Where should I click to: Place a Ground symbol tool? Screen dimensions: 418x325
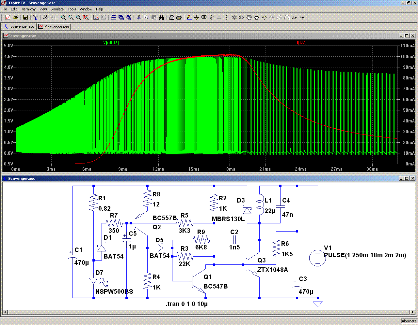(x=196, y=18)
